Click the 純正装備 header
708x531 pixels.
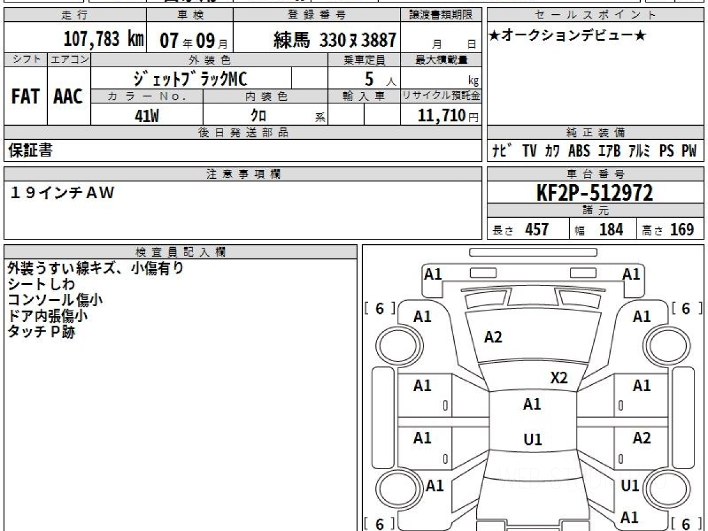click(x=595, y=133)
